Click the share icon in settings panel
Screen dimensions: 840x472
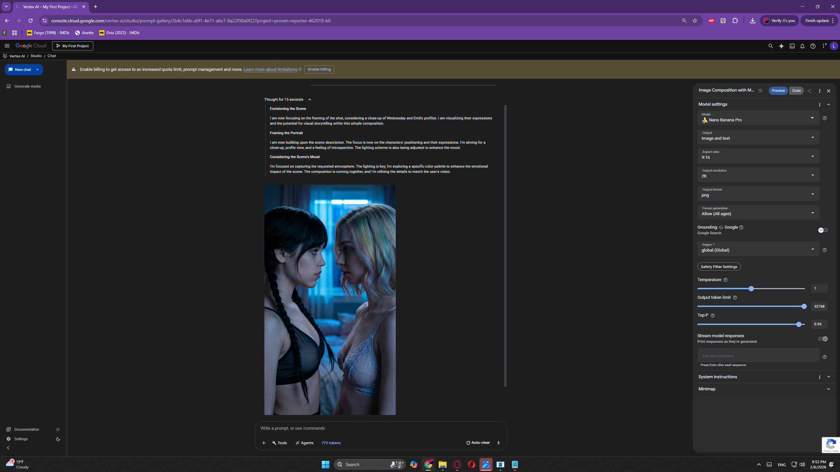(x=809, y=91)
